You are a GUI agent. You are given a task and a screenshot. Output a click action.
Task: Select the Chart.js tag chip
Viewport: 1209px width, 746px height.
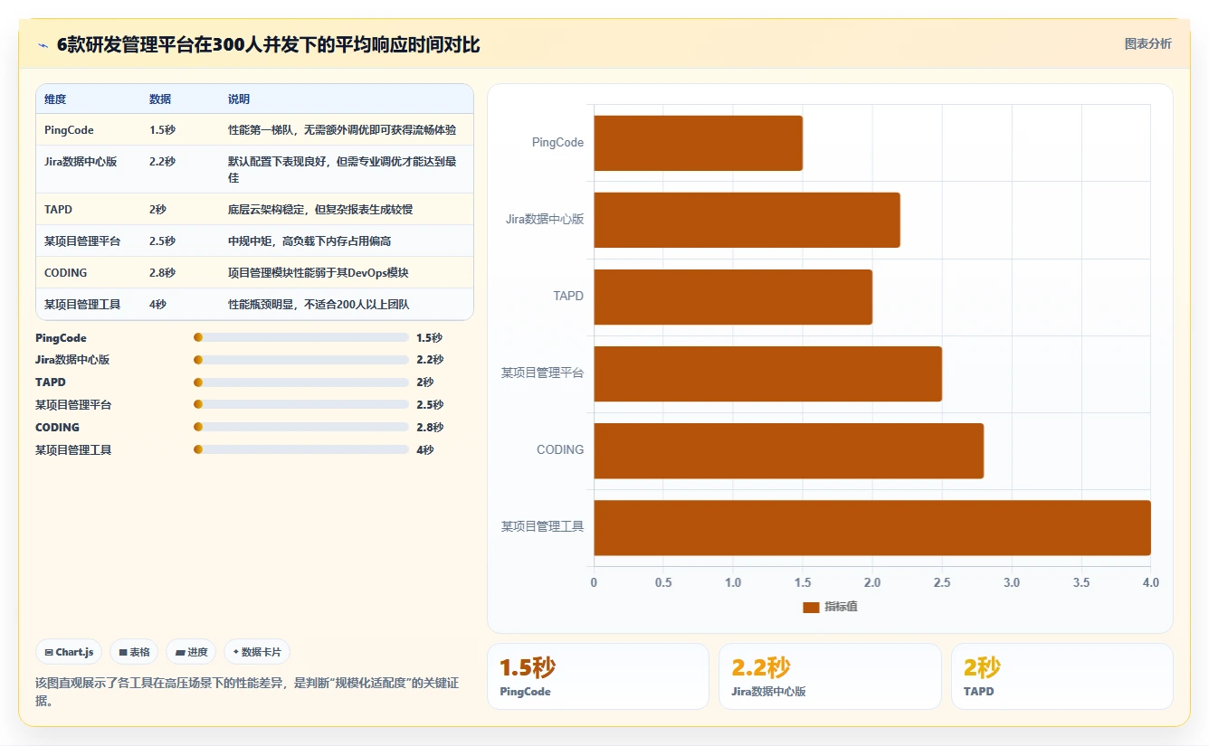[x=69, y=652]
